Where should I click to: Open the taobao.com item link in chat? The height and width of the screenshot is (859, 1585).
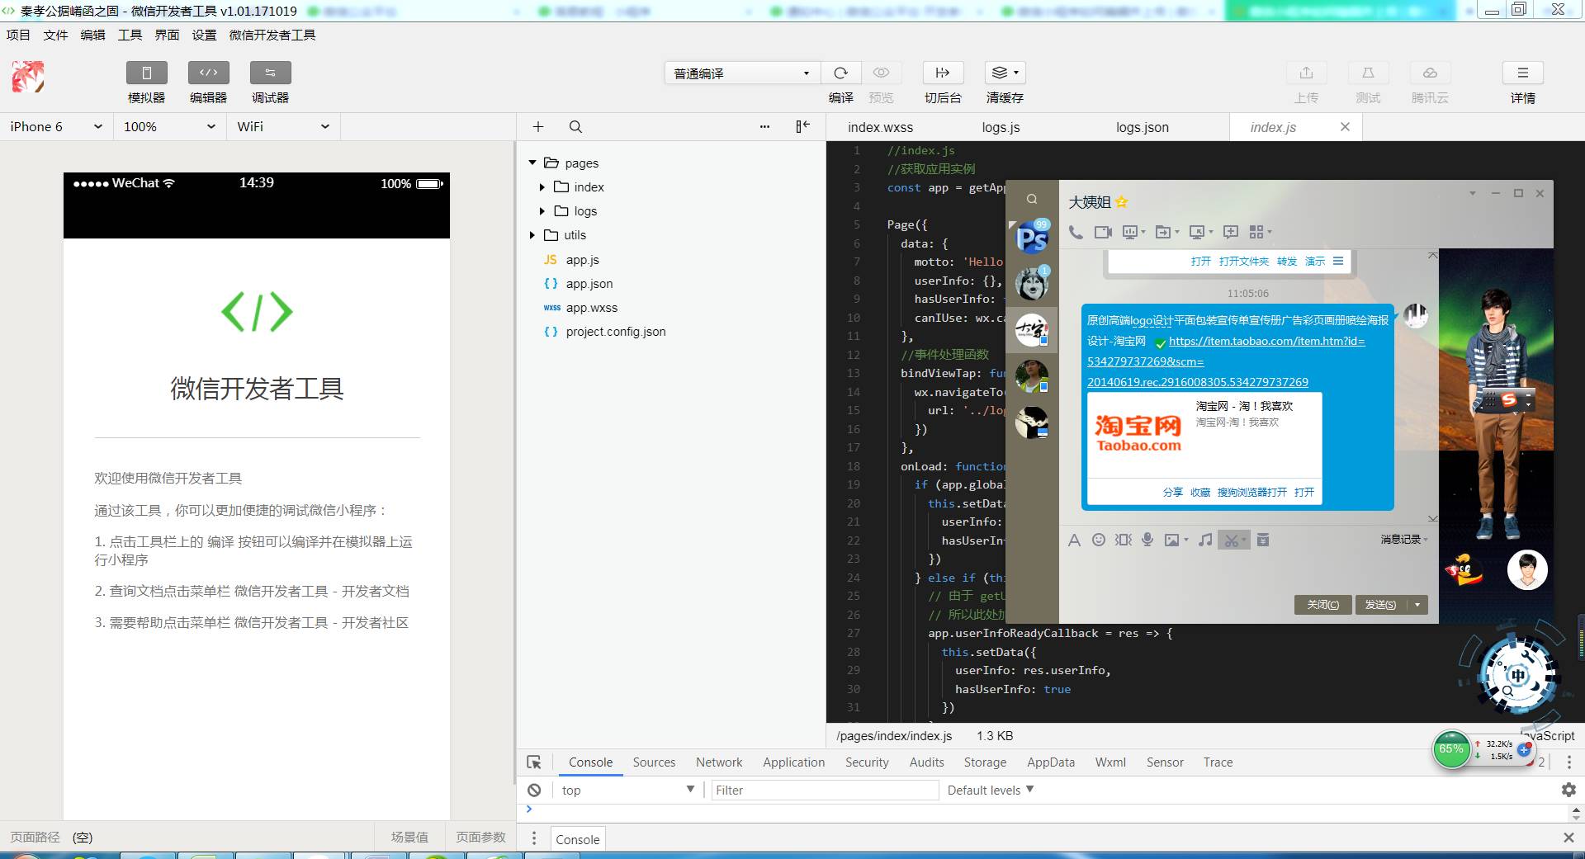point(1226,361)
